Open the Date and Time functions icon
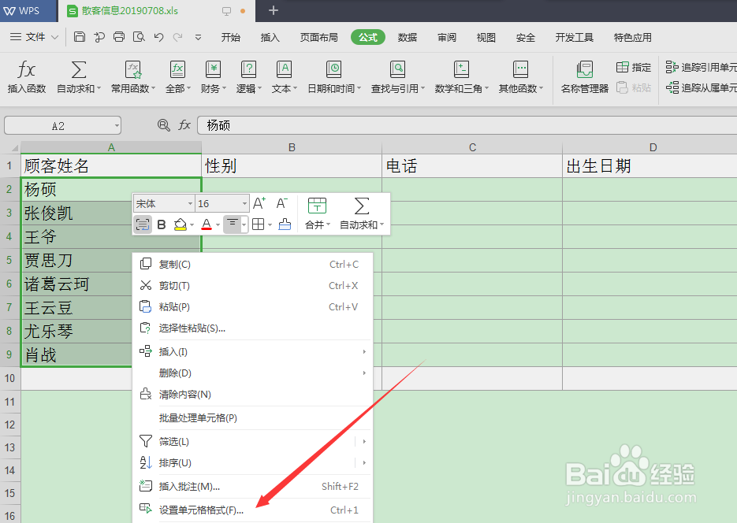Screen dimensions: 737x523 coord(333,70)
